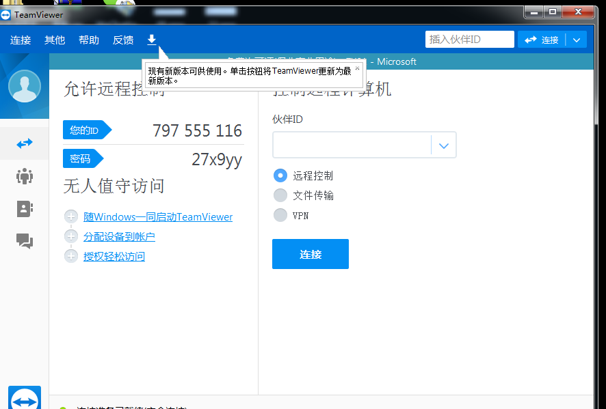Click TeamViewer title bar app icon
This screenshot has width=606, height=409.
(x=5, y=15)
